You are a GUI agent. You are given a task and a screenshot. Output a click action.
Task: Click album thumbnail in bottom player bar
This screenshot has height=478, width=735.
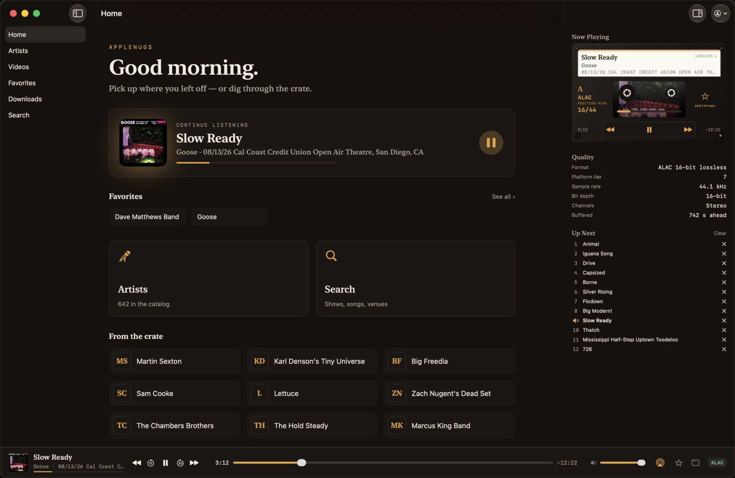[x=18, y=462]
